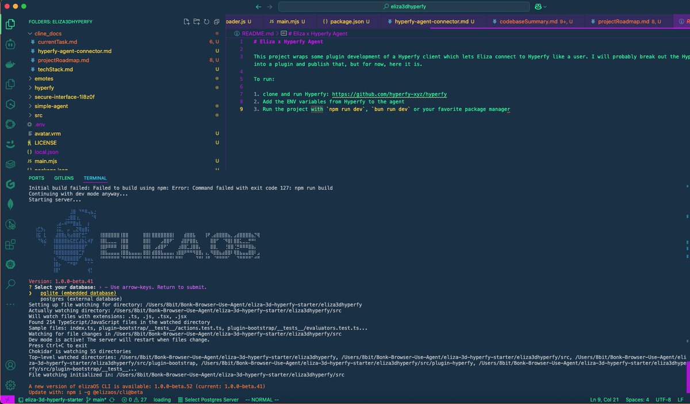
Task: Open the Copilot dropdown chevron in the title bar
Action: pos(545,6)
